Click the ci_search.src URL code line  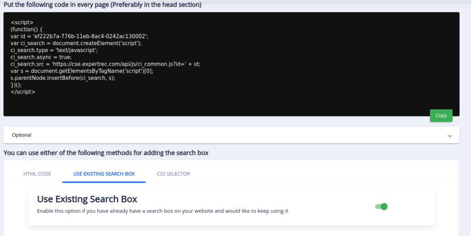[x=105, y=64]
